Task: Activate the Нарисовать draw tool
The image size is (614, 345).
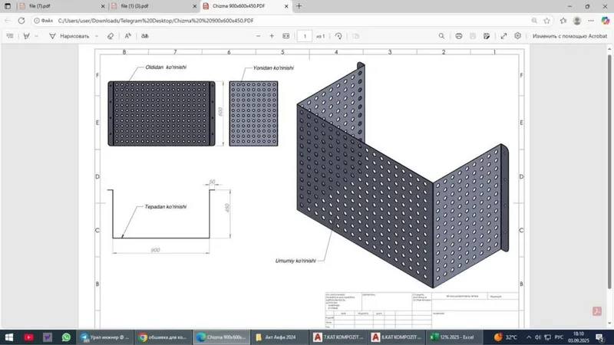Action: coord(69,36)
